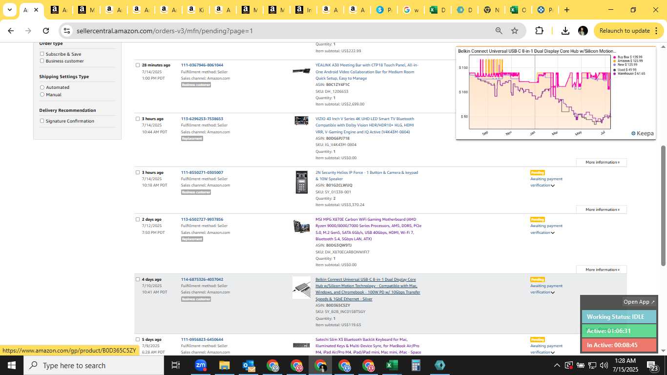Open File Explorer from the taskbar

pos(224,365)
